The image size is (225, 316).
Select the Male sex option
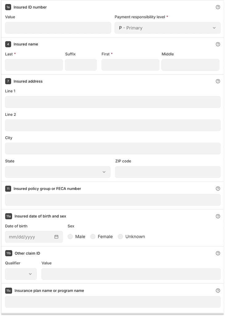(70, 237)
